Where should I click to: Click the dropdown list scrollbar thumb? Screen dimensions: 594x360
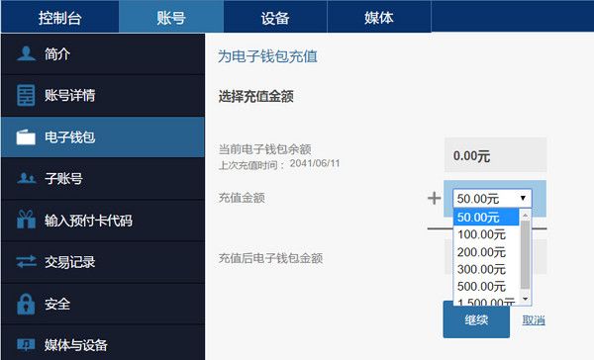click(525, 254)
